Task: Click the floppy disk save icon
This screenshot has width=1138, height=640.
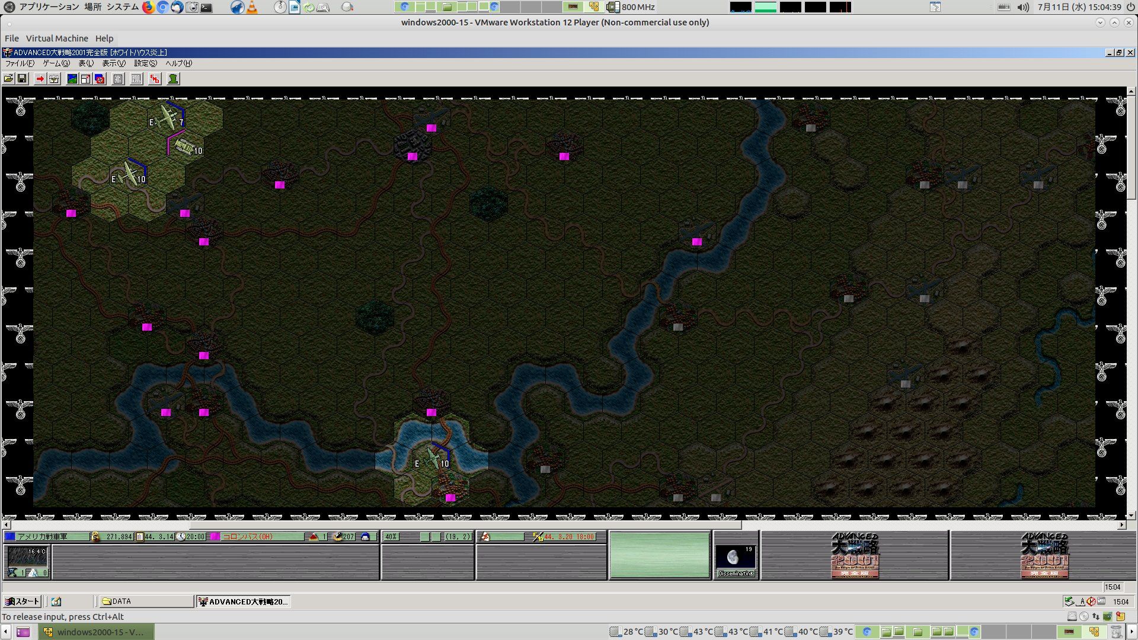Action: [x=22, y=79]
